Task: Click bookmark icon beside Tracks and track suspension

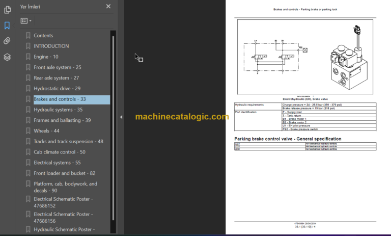Action: coord(28,141)
